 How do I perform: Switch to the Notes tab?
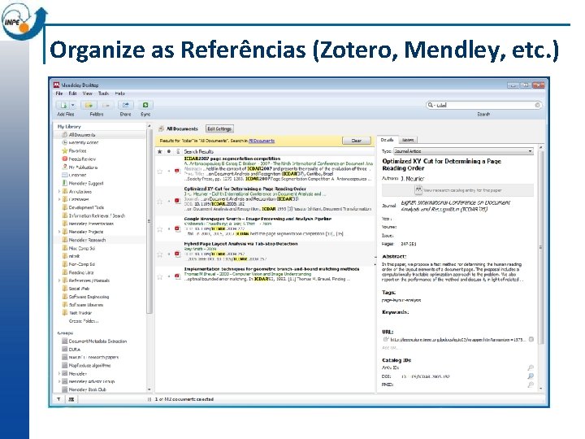pos(408,140)
